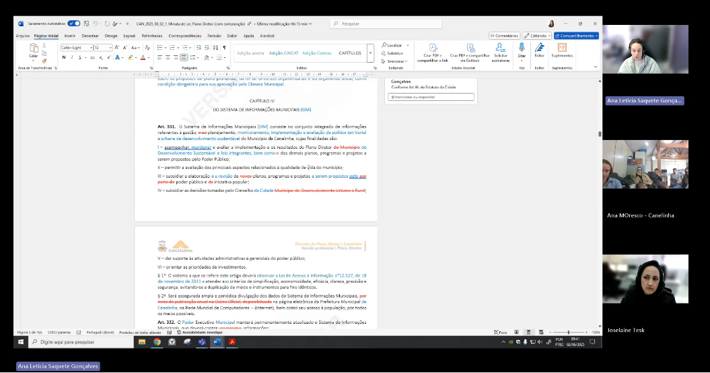
Task: Expand the styles gallery
Action: (x=370, y=53)
